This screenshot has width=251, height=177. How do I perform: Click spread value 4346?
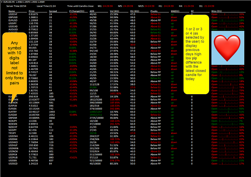coord(52,100)
